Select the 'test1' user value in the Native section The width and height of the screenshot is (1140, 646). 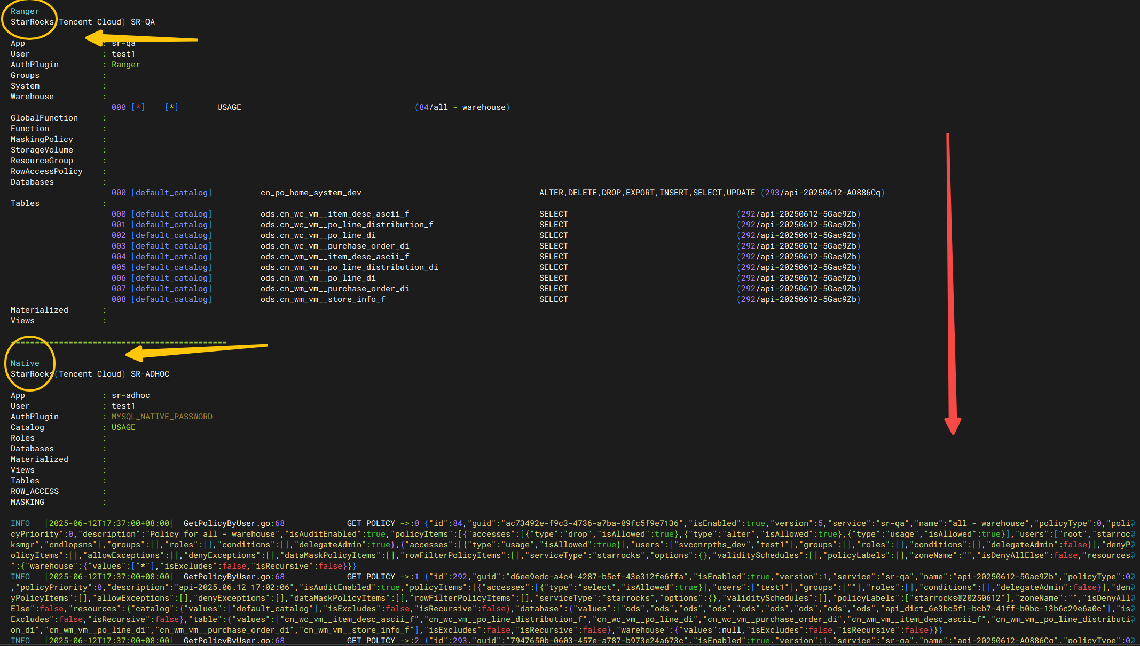click(123, 406)
